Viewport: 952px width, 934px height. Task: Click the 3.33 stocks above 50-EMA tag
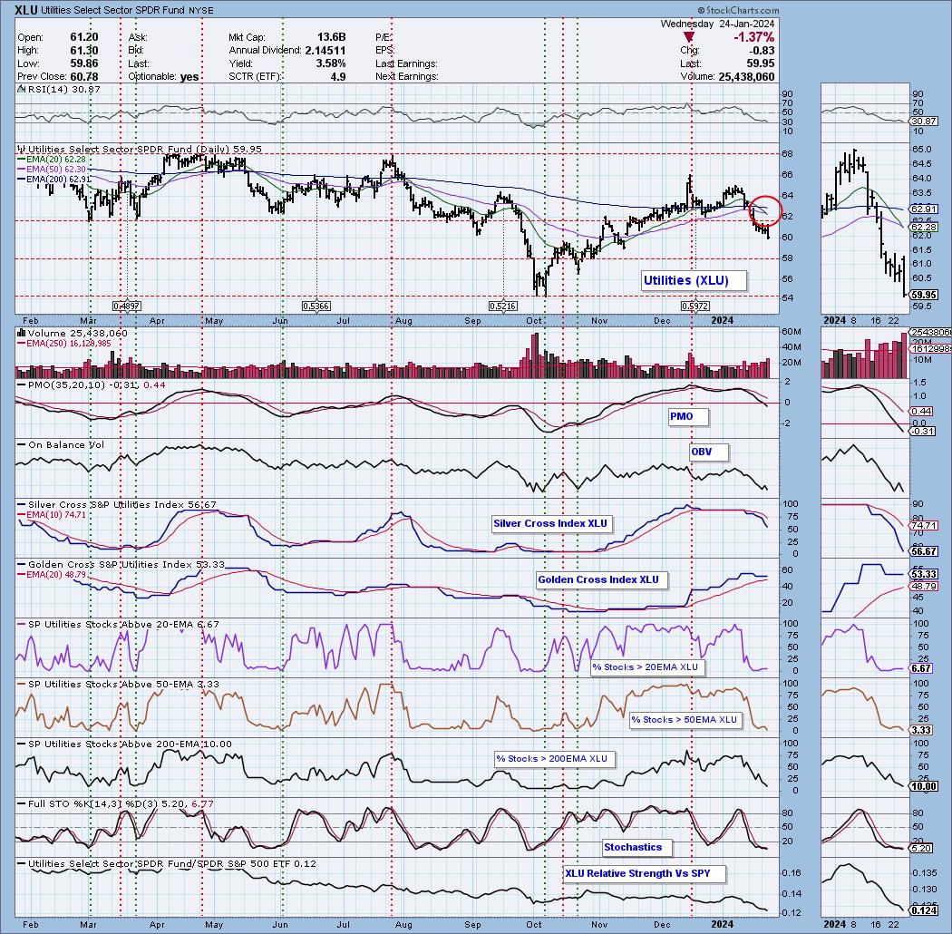pyautogui.click(x=921, y=729)
